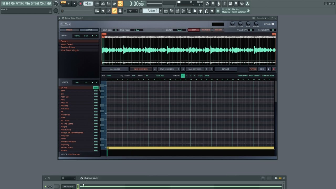Open the mixer toolbar icon
The height and width of the screenshot is (189, 336).
[183, 11]
